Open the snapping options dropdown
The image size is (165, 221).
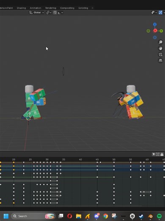tap(60, 13)
